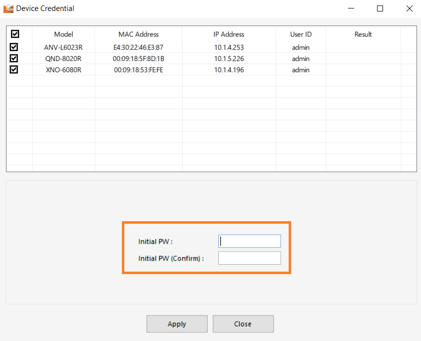Select the ANV-L6023R row in the table
The width and height of the screenshot is (421, 341).
pos(63,47)
